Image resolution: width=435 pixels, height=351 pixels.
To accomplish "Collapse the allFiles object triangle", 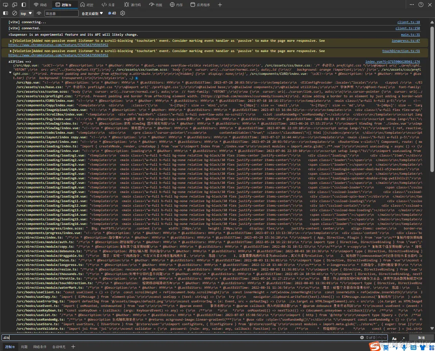I will 10,72.
